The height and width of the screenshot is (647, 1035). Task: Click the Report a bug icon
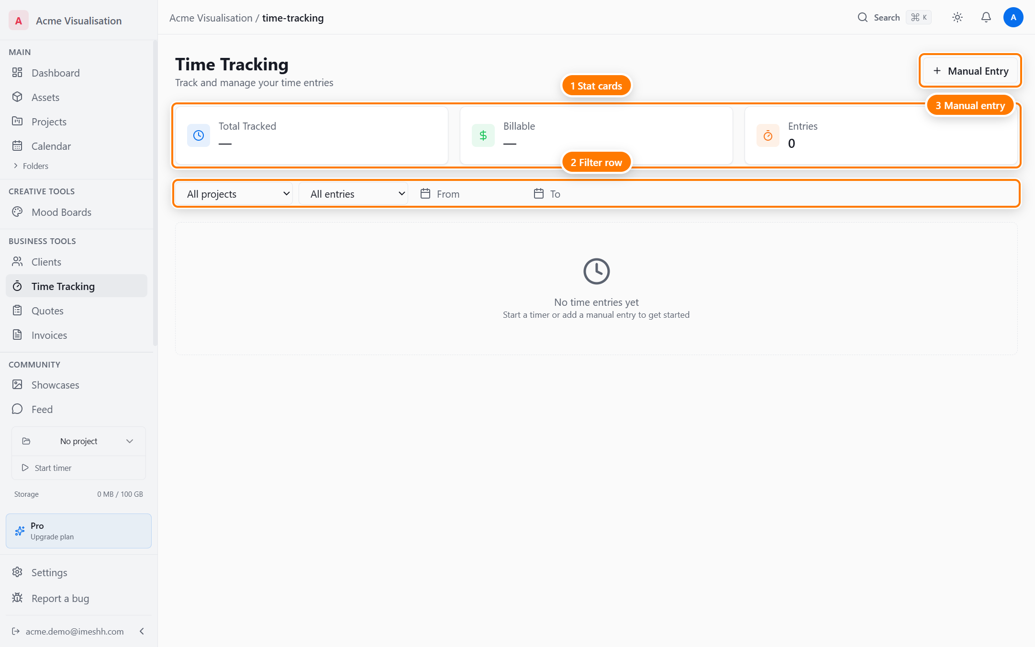(17, 598)
